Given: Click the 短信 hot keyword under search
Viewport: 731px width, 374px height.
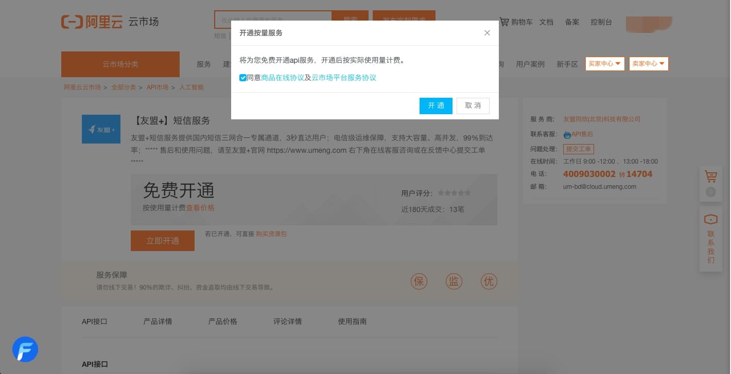Looking at the screenshot, I should [220, 36].
